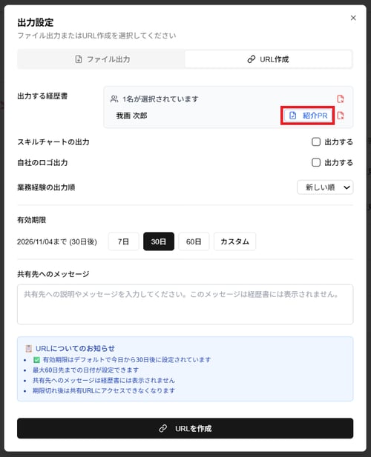Switch to the ファイル出力 tab
The width and height of the screenshot is (371, 457).
102,59
